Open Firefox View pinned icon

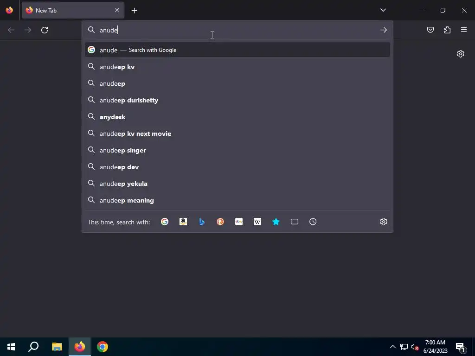[x=9, y=10]
